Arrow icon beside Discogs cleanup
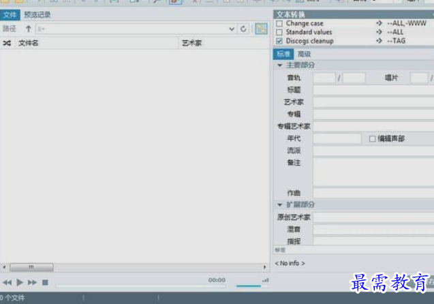 (x=379, y=41)
